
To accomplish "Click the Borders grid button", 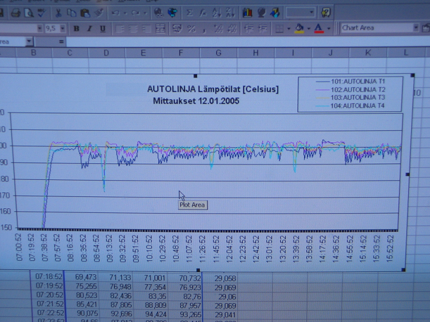I will click(279, 28).
